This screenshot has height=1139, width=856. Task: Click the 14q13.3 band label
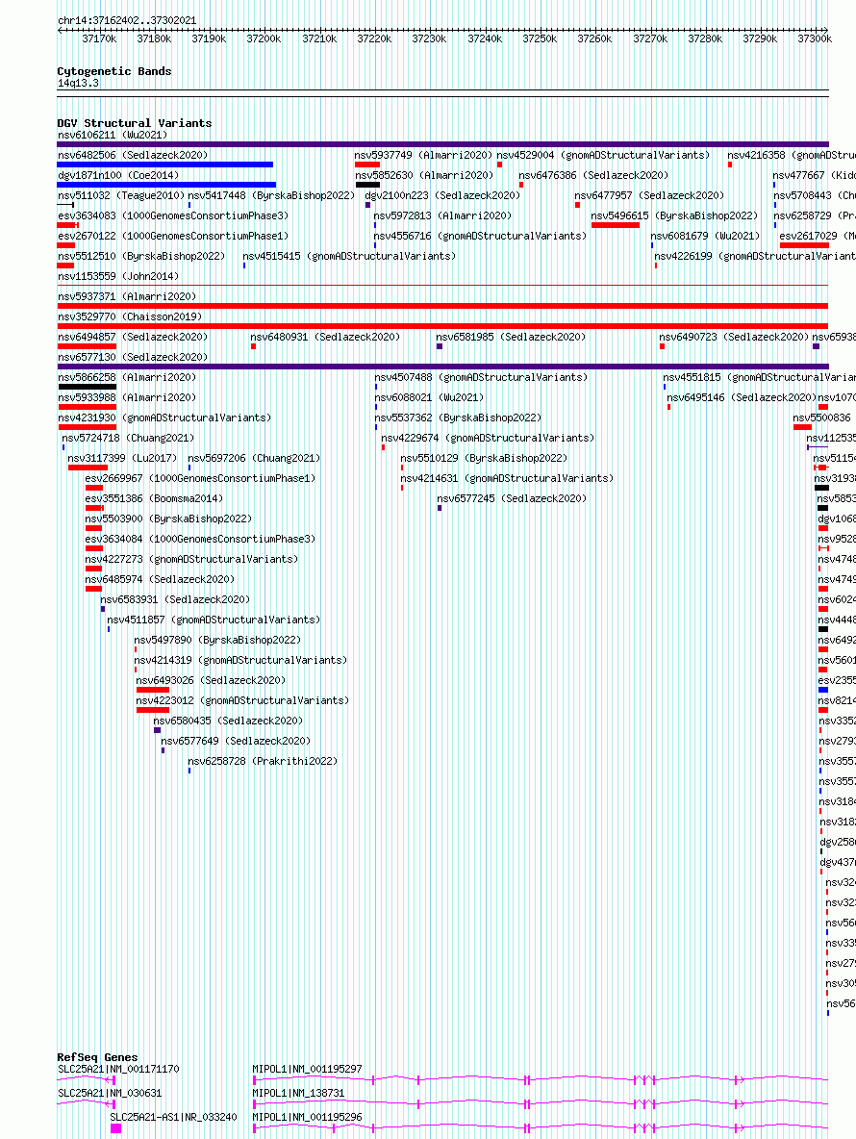click(x=79, y=83)
